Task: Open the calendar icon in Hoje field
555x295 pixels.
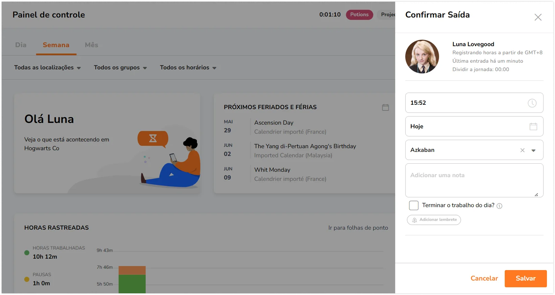Action: tap(533, 127)
